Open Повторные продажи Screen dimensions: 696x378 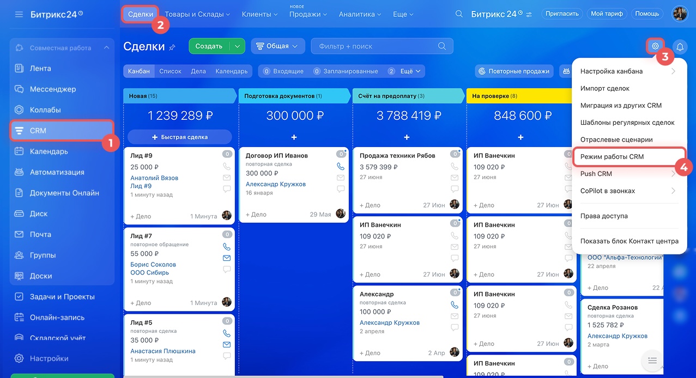tap(515, 71)
